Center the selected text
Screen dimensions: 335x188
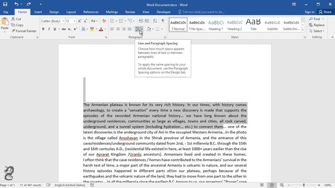118,29
